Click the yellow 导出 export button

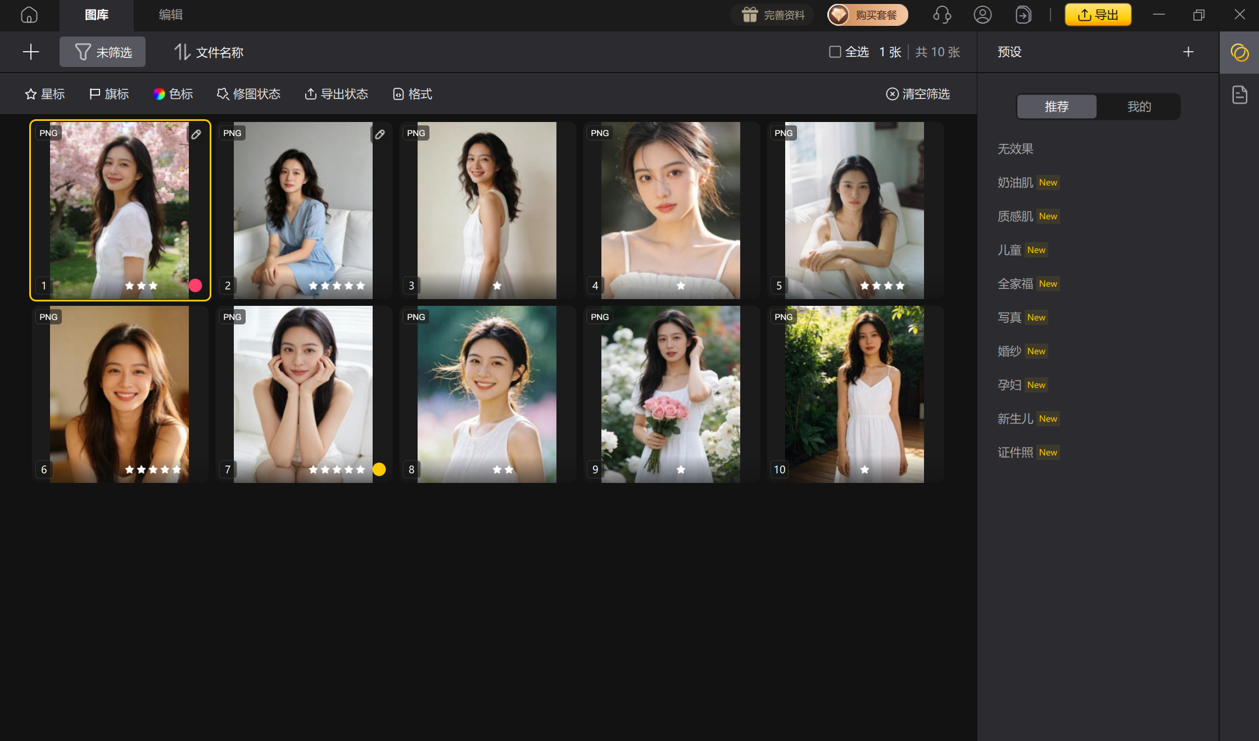click(1098, 15)
